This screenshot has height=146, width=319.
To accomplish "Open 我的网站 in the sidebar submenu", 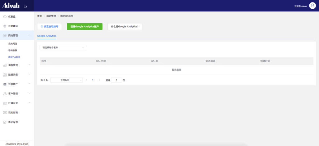I will click(13, 44).
